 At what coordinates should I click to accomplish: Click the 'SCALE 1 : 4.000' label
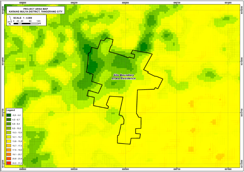coord(23,18)
